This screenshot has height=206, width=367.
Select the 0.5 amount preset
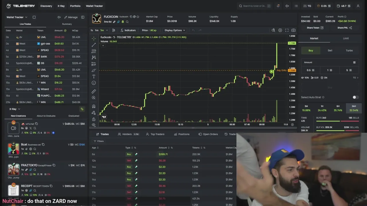(311, 70)
